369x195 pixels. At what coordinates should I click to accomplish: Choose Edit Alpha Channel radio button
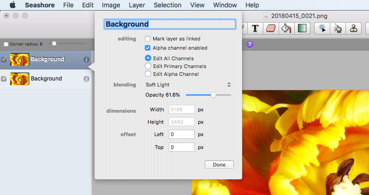click(x=148, y=74)
